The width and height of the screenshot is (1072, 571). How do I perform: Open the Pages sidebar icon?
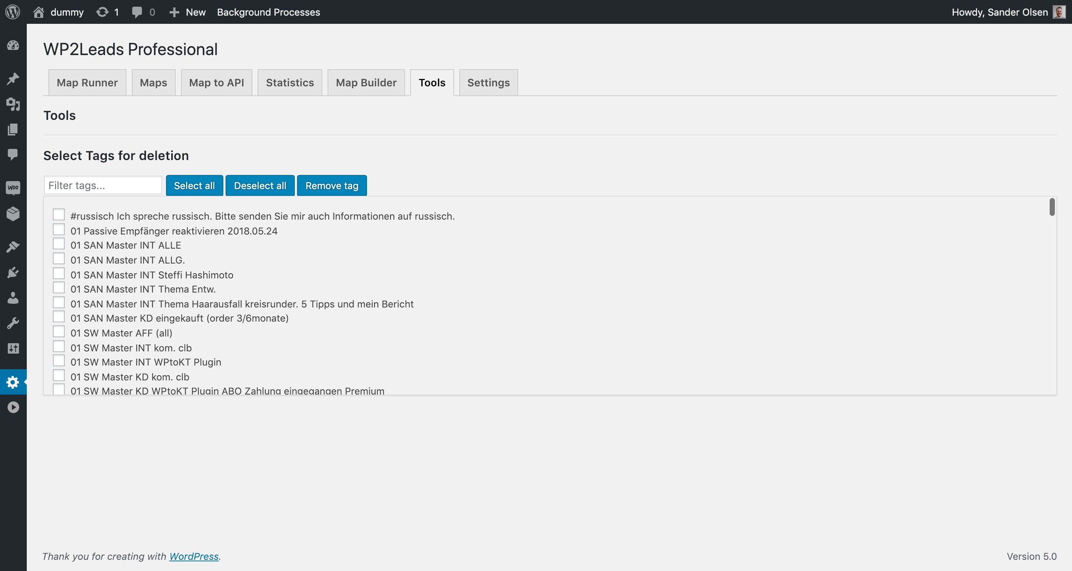tap(13, 130)
